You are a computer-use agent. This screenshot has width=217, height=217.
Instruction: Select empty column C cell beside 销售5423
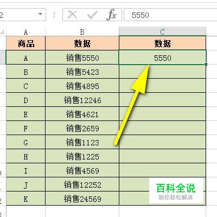[162, 72]
